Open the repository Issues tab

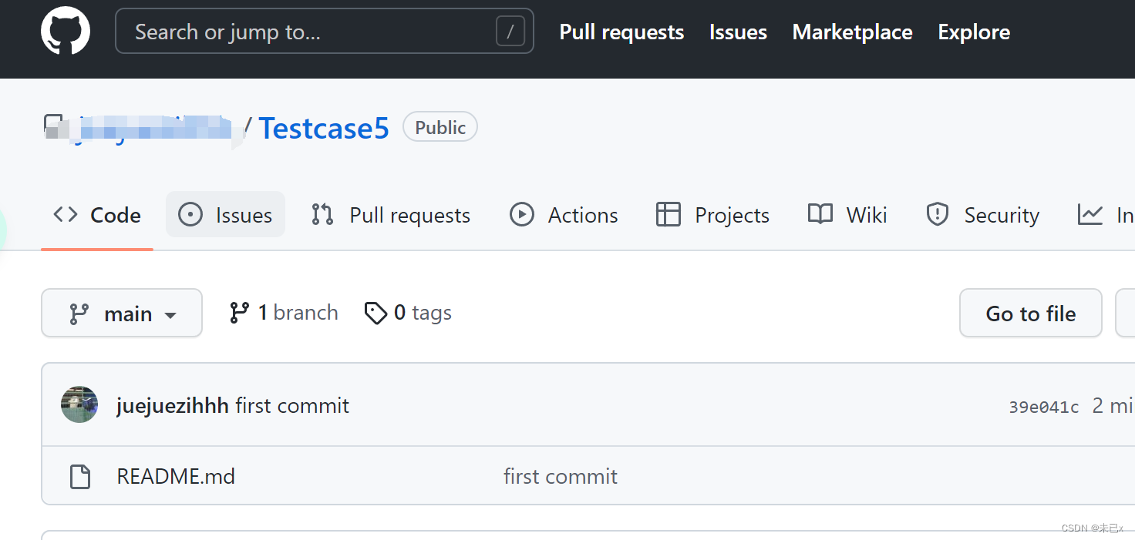click(225, 215)
